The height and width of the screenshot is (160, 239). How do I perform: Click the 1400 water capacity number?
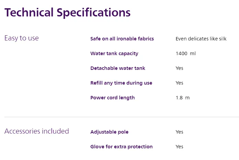pyautogui.click(x=181, y=53)
